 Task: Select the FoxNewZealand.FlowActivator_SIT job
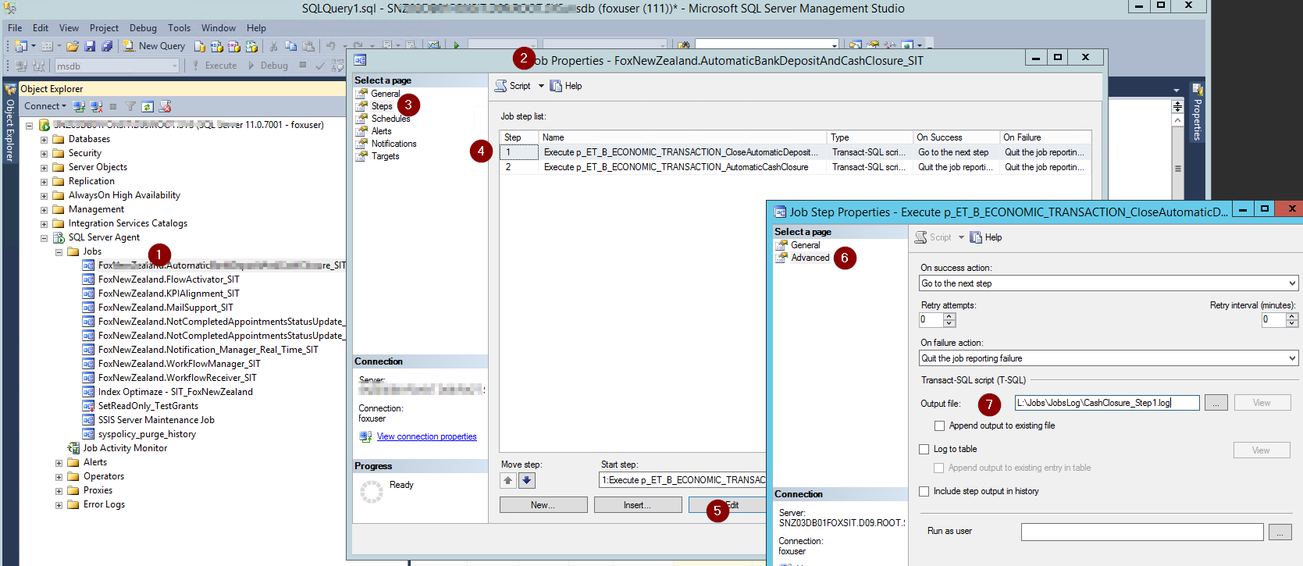click(169, 279)
